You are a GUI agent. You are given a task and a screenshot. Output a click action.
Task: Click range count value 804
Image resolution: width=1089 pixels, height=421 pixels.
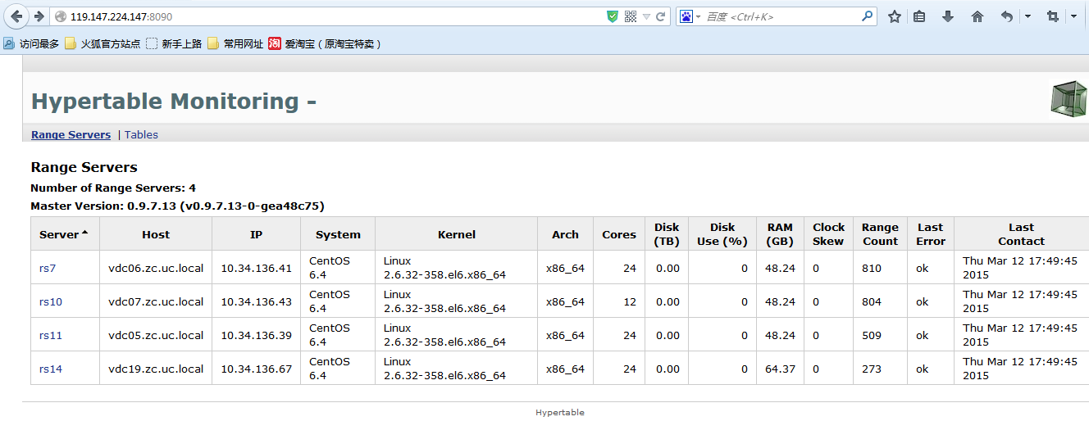point(872,301)
